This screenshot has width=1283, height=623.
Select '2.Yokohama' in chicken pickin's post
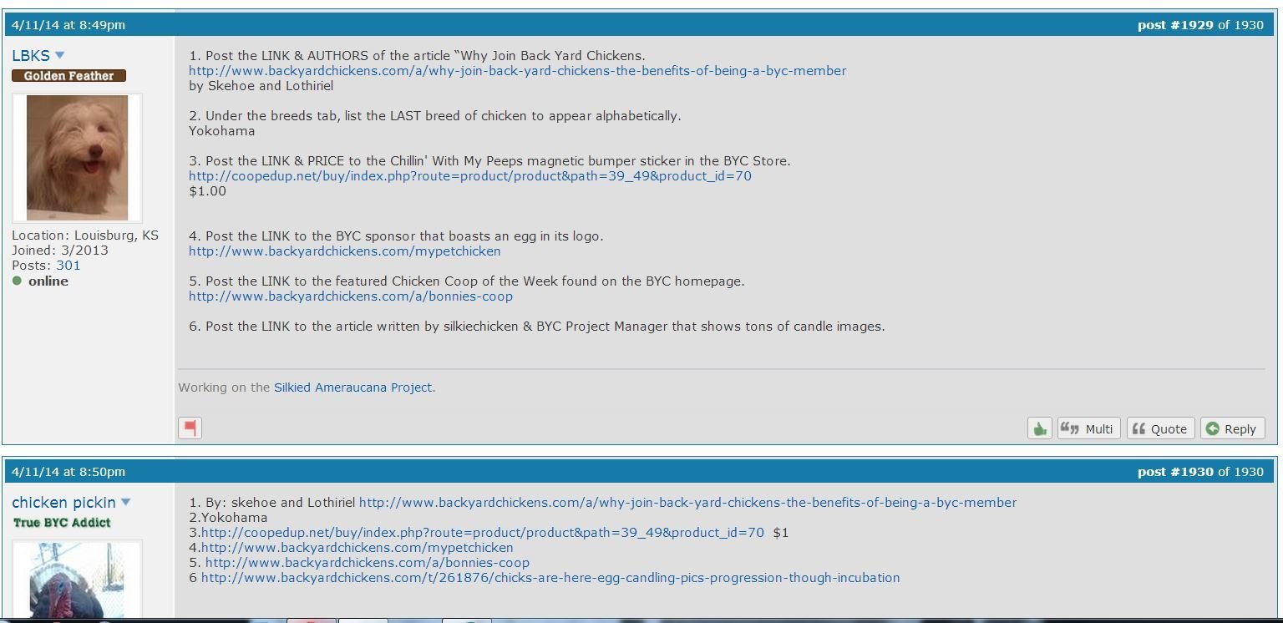(x=228, y=518)
